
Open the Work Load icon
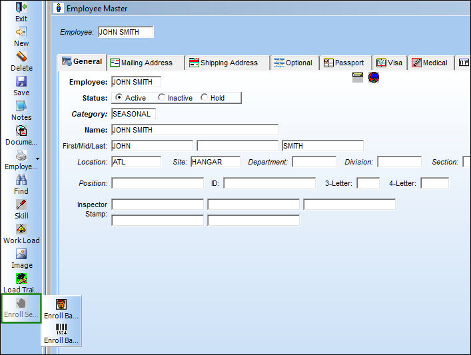[21, 229]
